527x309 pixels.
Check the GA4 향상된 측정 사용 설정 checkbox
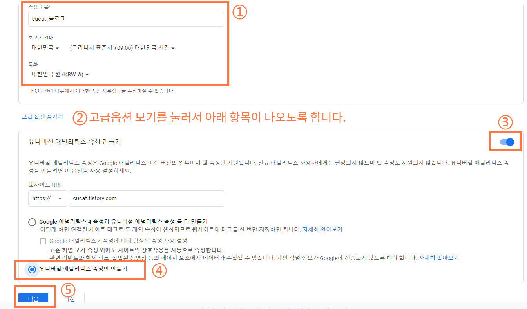[43, 241]
